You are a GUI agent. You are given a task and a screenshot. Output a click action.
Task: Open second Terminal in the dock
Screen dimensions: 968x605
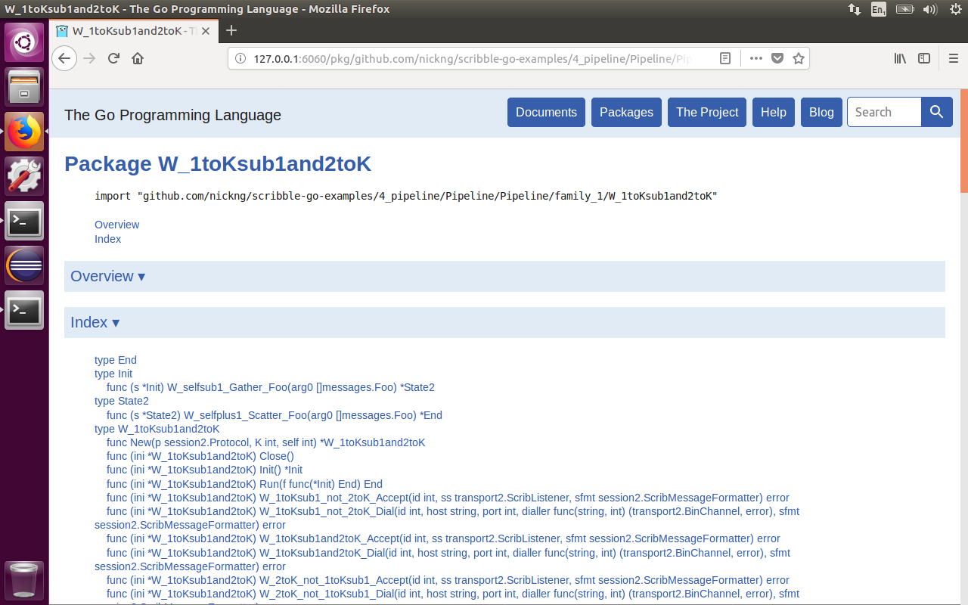point(24,310)
